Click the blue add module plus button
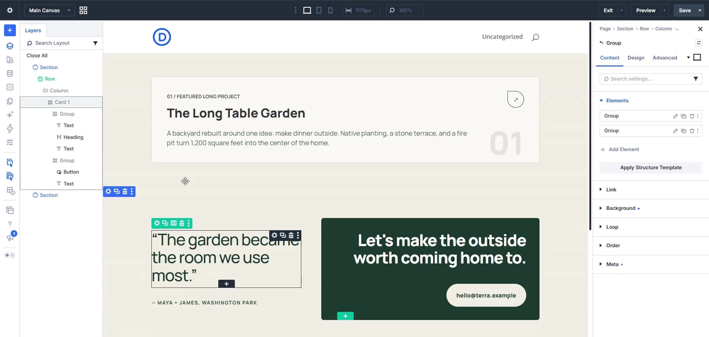 tap(10, 30)
